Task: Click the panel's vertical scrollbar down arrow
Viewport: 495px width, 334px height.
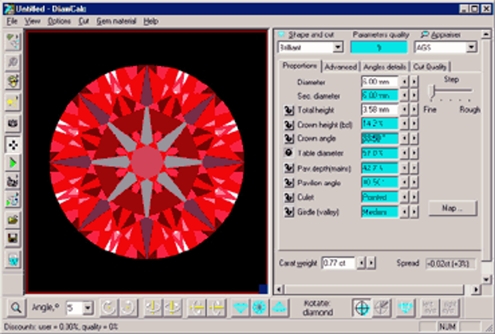Action: [486, 279]
